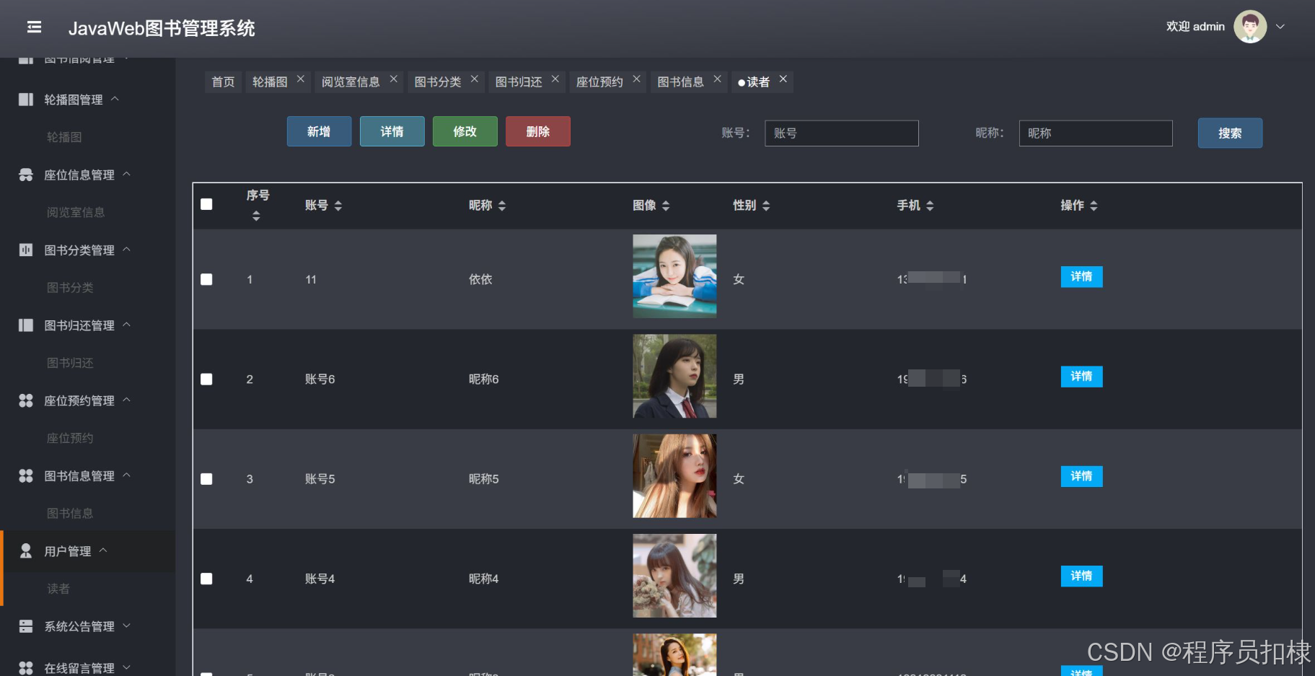Collapse the 图书分类管理 menu chevron
The height and width of the screenshot is (676, 1315).
click(x=127, y=249)
